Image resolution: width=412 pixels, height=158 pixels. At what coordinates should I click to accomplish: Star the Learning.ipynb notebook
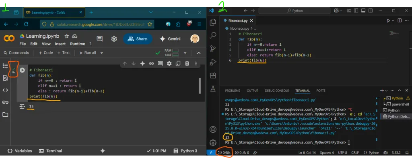[x=67, y=36]
